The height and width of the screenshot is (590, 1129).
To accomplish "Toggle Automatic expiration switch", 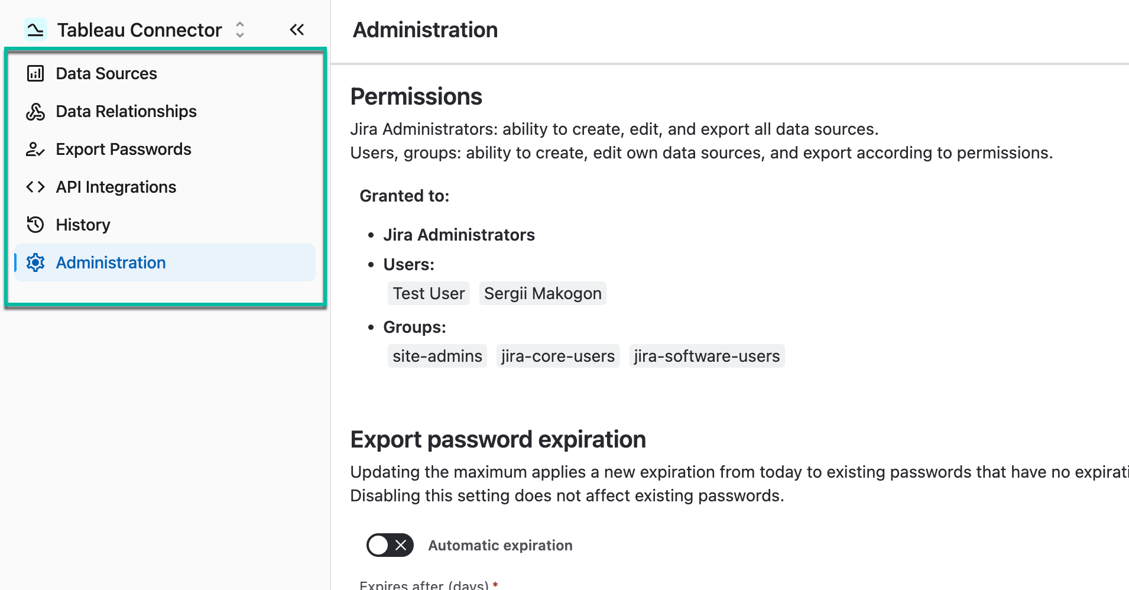I will 390,545.
